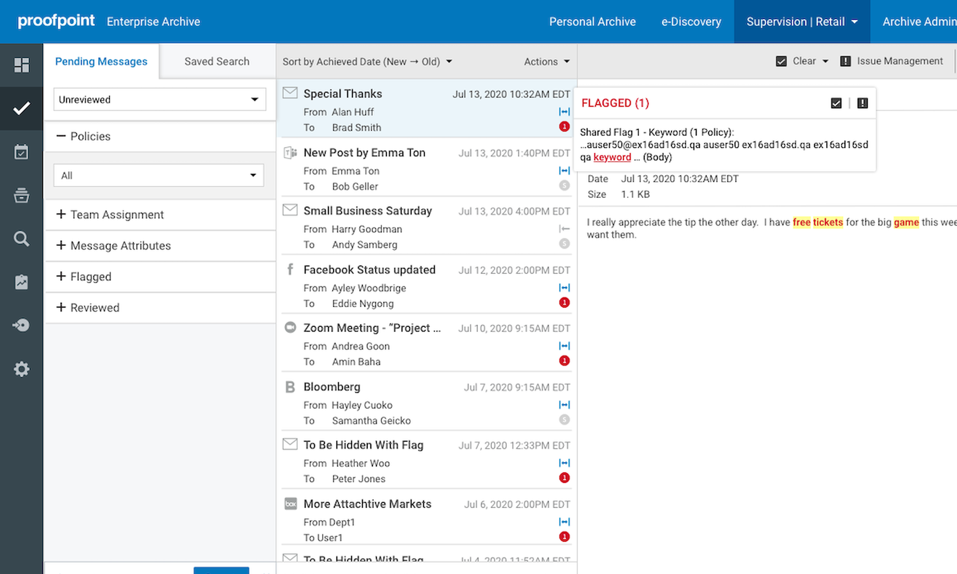Viewport: 957px width, 574px height.
Task: Click the blue thread icon on Bloomberg message
Action: (x=564, y=405)
